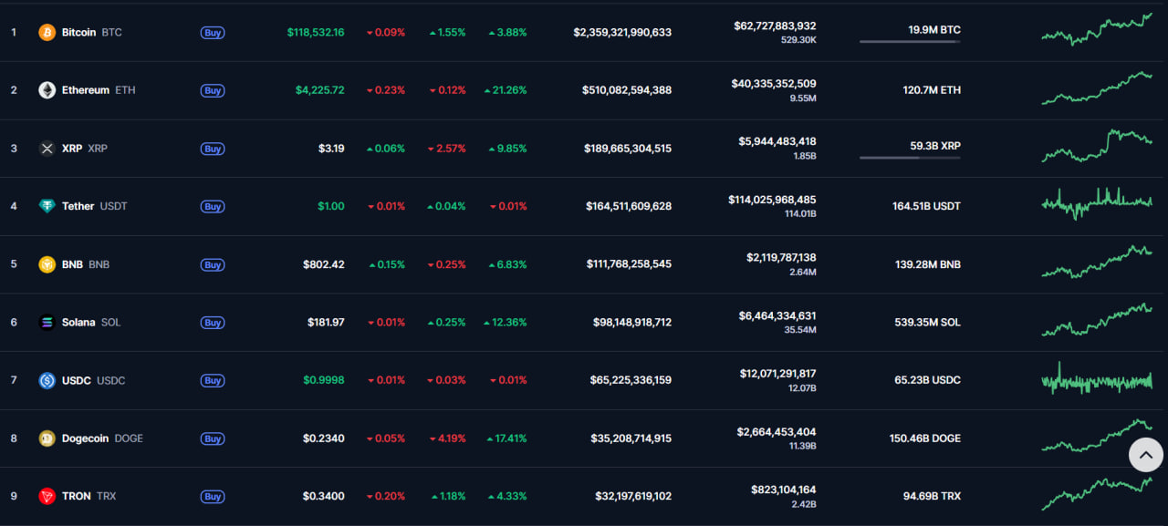Click Buy button for Tether
Viewport: 1168px width, 526px height.
[x=213, y=206]
